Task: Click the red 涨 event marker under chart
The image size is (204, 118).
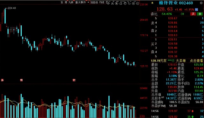Action: click(2, 80)
